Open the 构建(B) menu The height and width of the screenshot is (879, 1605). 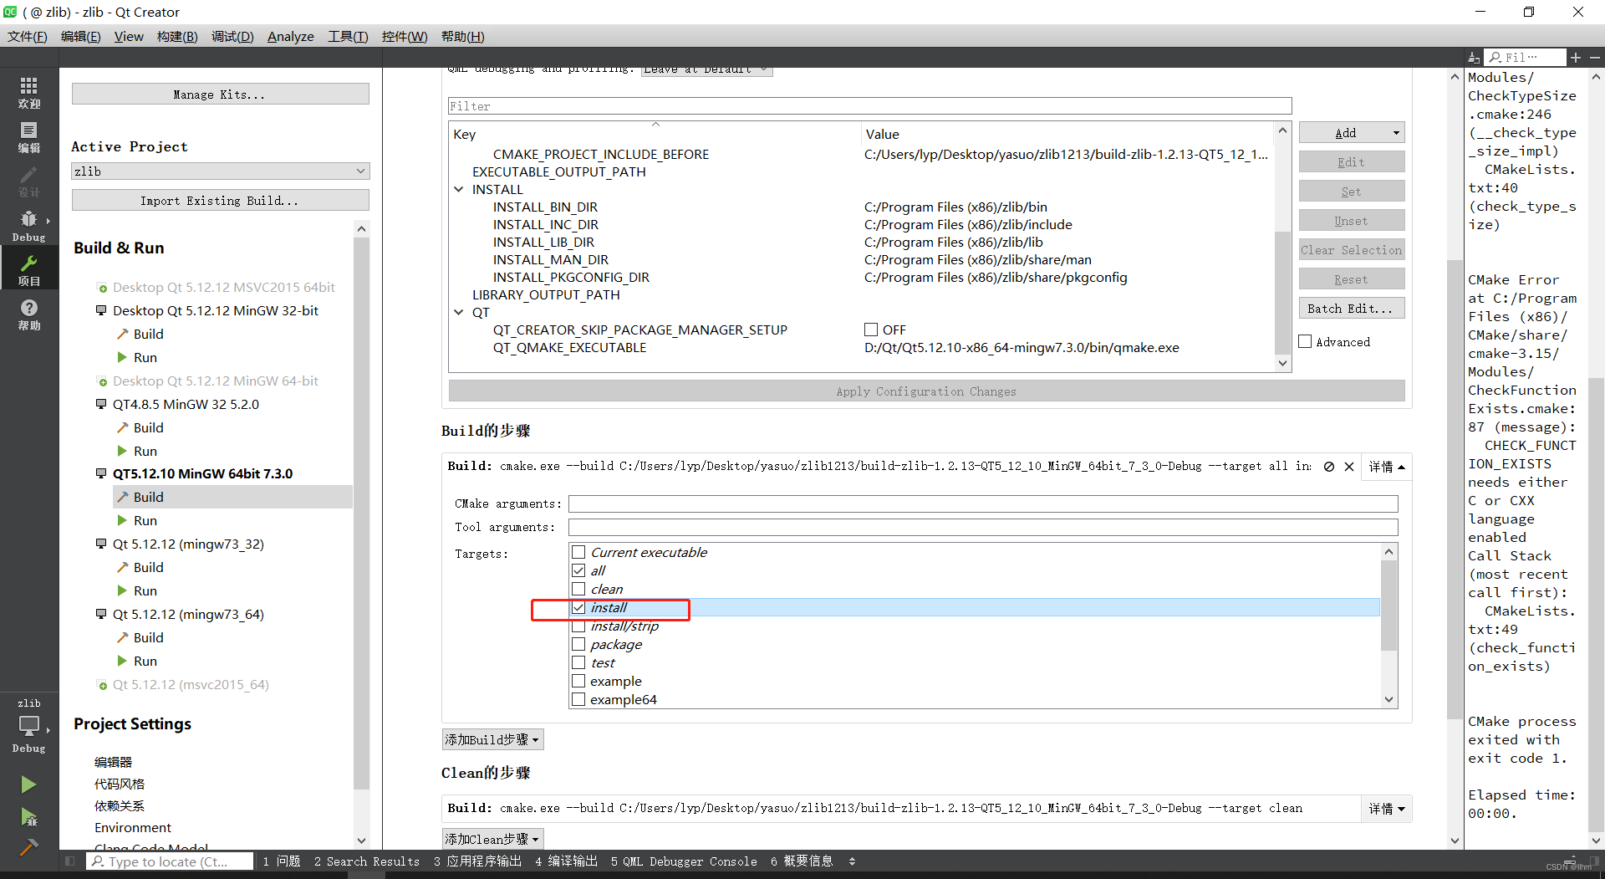(177, 36)
